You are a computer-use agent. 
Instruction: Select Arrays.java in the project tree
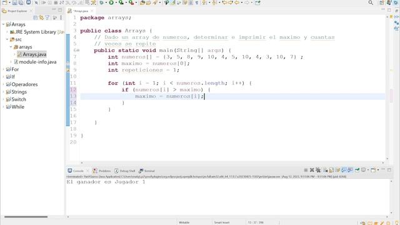(32, 54)
